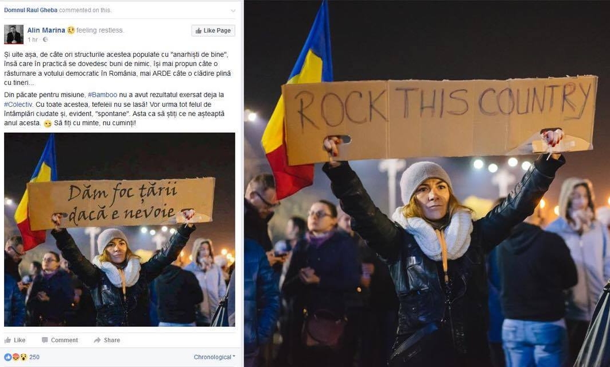Click the wow reaction icon
The width and height of the screenshot is (610, 367).
(x=24, y=357)
